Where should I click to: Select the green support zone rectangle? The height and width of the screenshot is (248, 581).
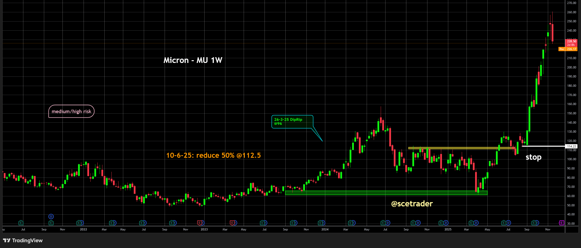pyautogui.click(x=386, y=193)
